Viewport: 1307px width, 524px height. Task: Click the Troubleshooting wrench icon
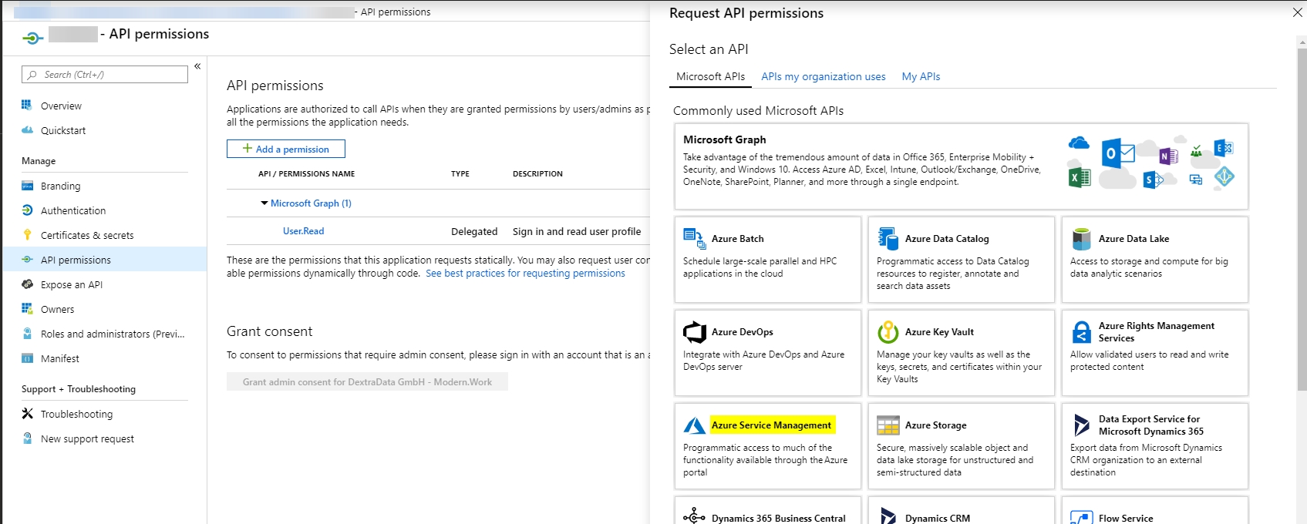click(27, 414)
